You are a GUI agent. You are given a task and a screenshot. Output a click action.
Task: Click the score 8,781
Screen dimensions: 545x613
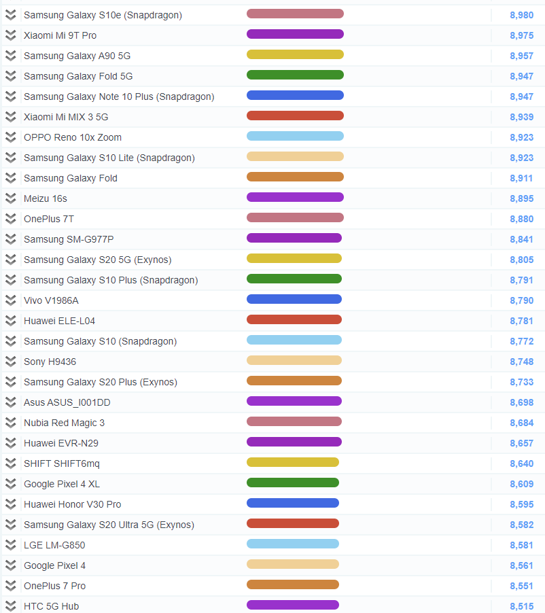pyautogui.click(x=521, y=321)
